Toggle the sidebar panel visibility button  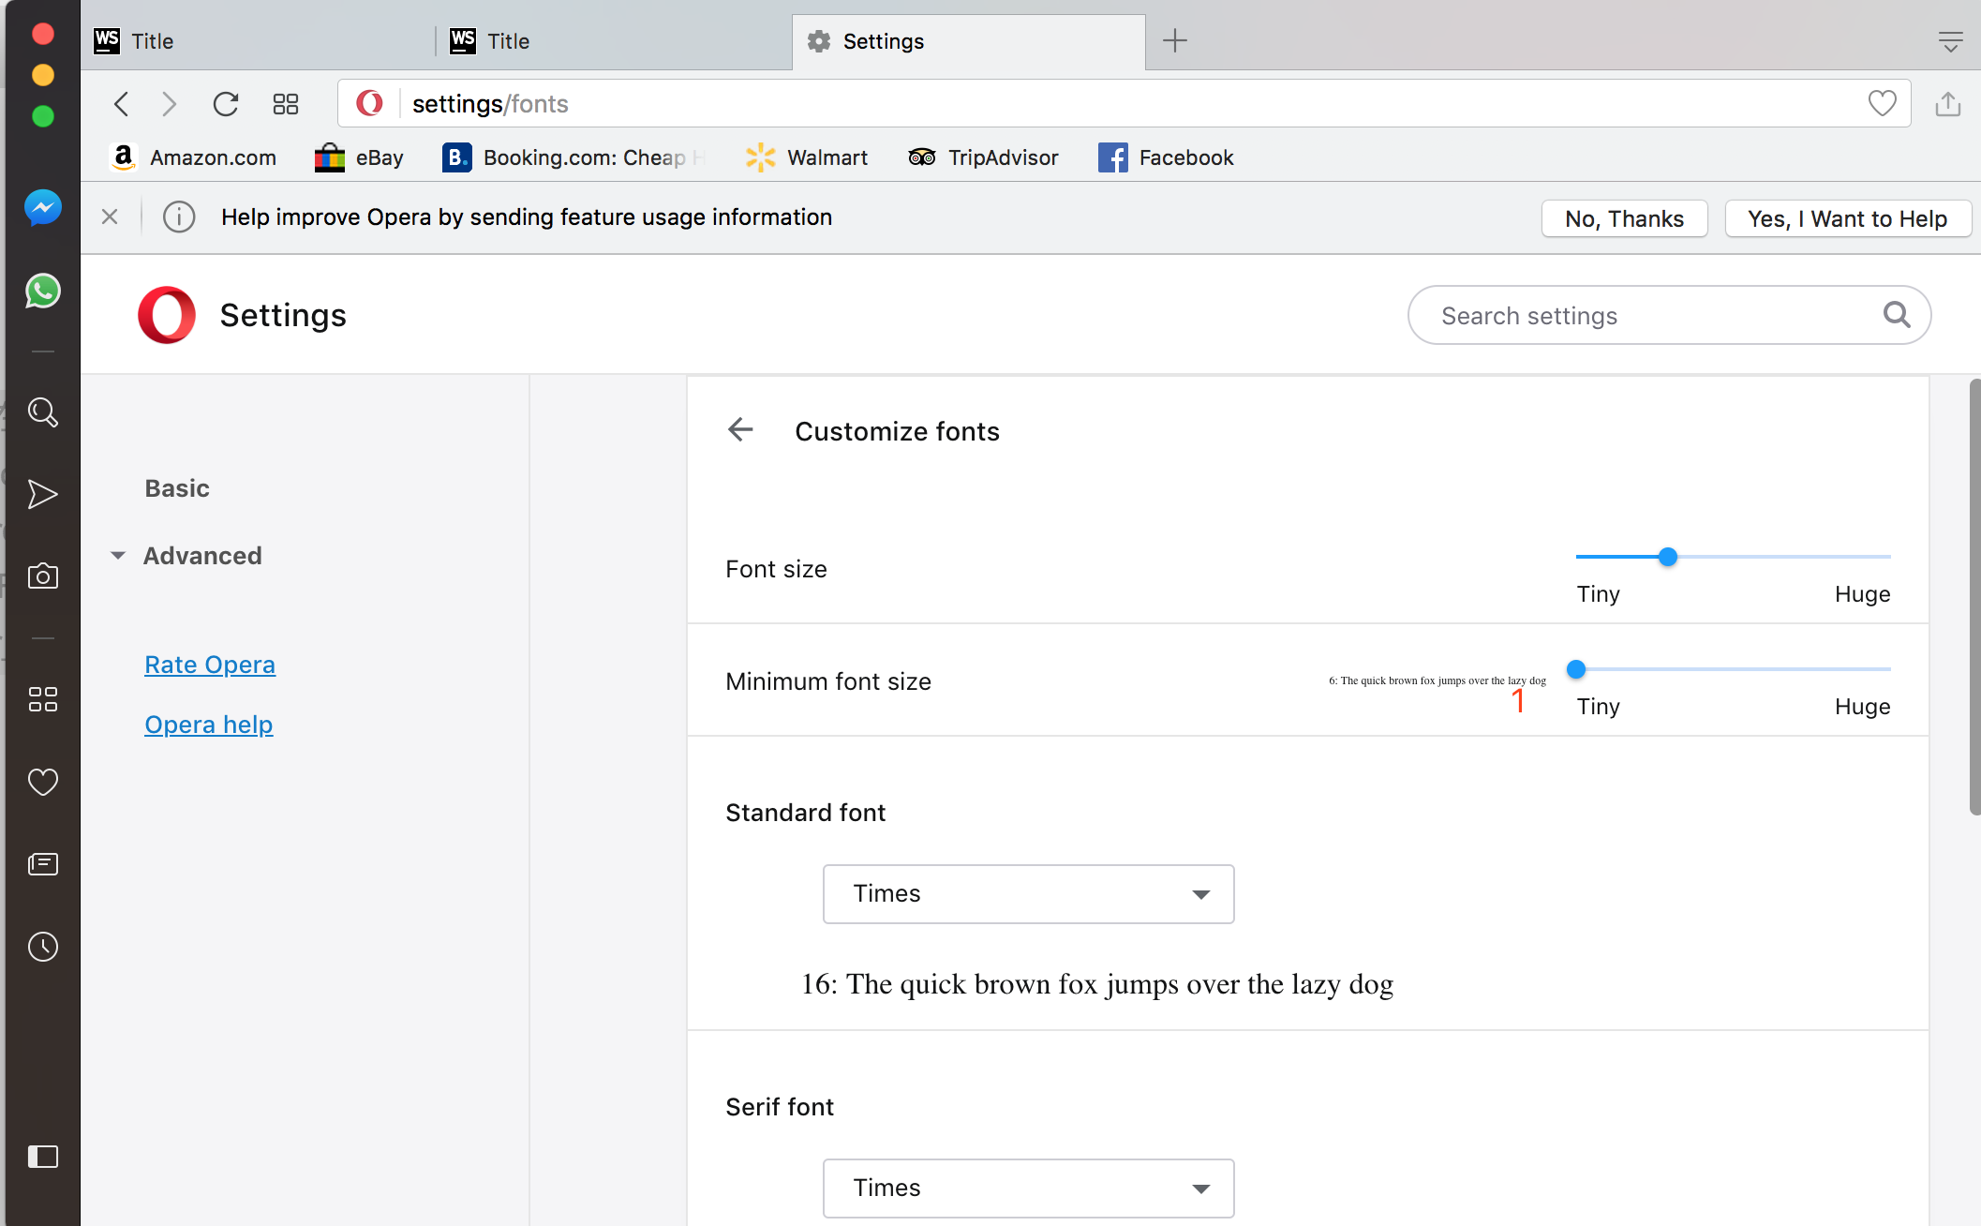(43, 1157)
